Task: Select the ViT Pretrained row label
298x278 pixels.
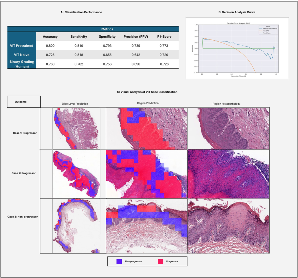Action: tap(22, 46)
